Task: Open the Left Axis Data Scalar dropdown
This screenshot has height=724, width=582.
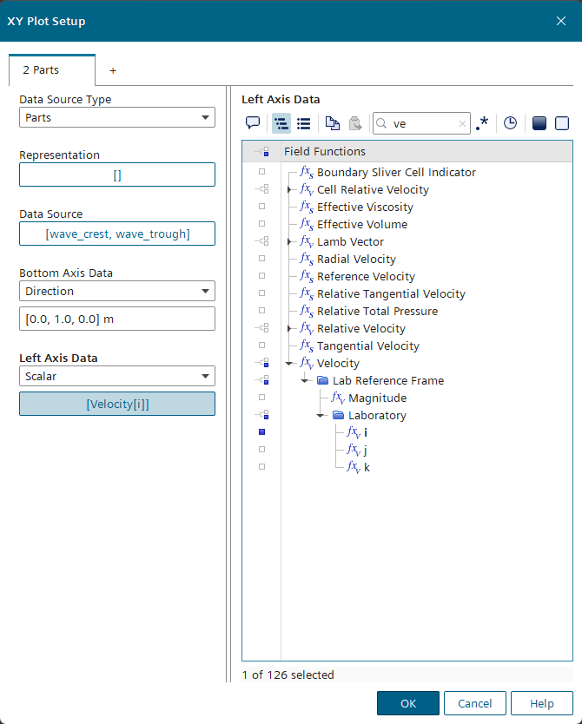Action: (117, 376)
